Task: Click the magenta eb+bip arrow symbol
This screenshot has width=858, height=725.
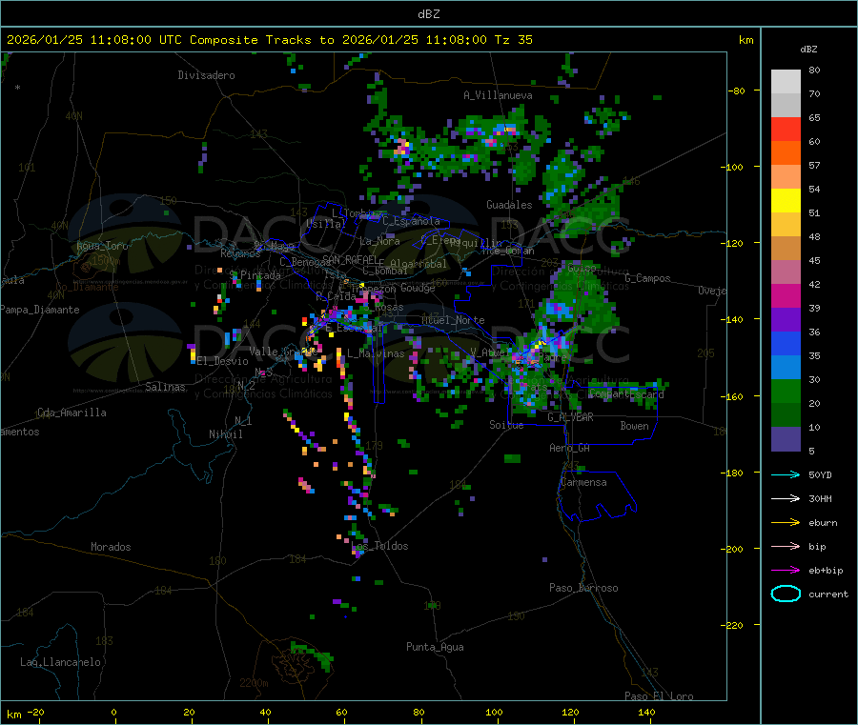Action: pyautogui.click(x=786, y=571)
